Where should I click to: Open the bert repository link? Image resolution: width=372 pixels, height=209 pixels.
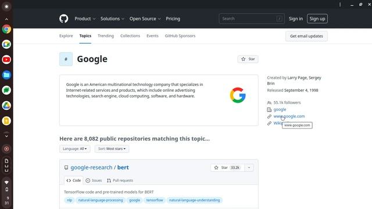[123, 167]
